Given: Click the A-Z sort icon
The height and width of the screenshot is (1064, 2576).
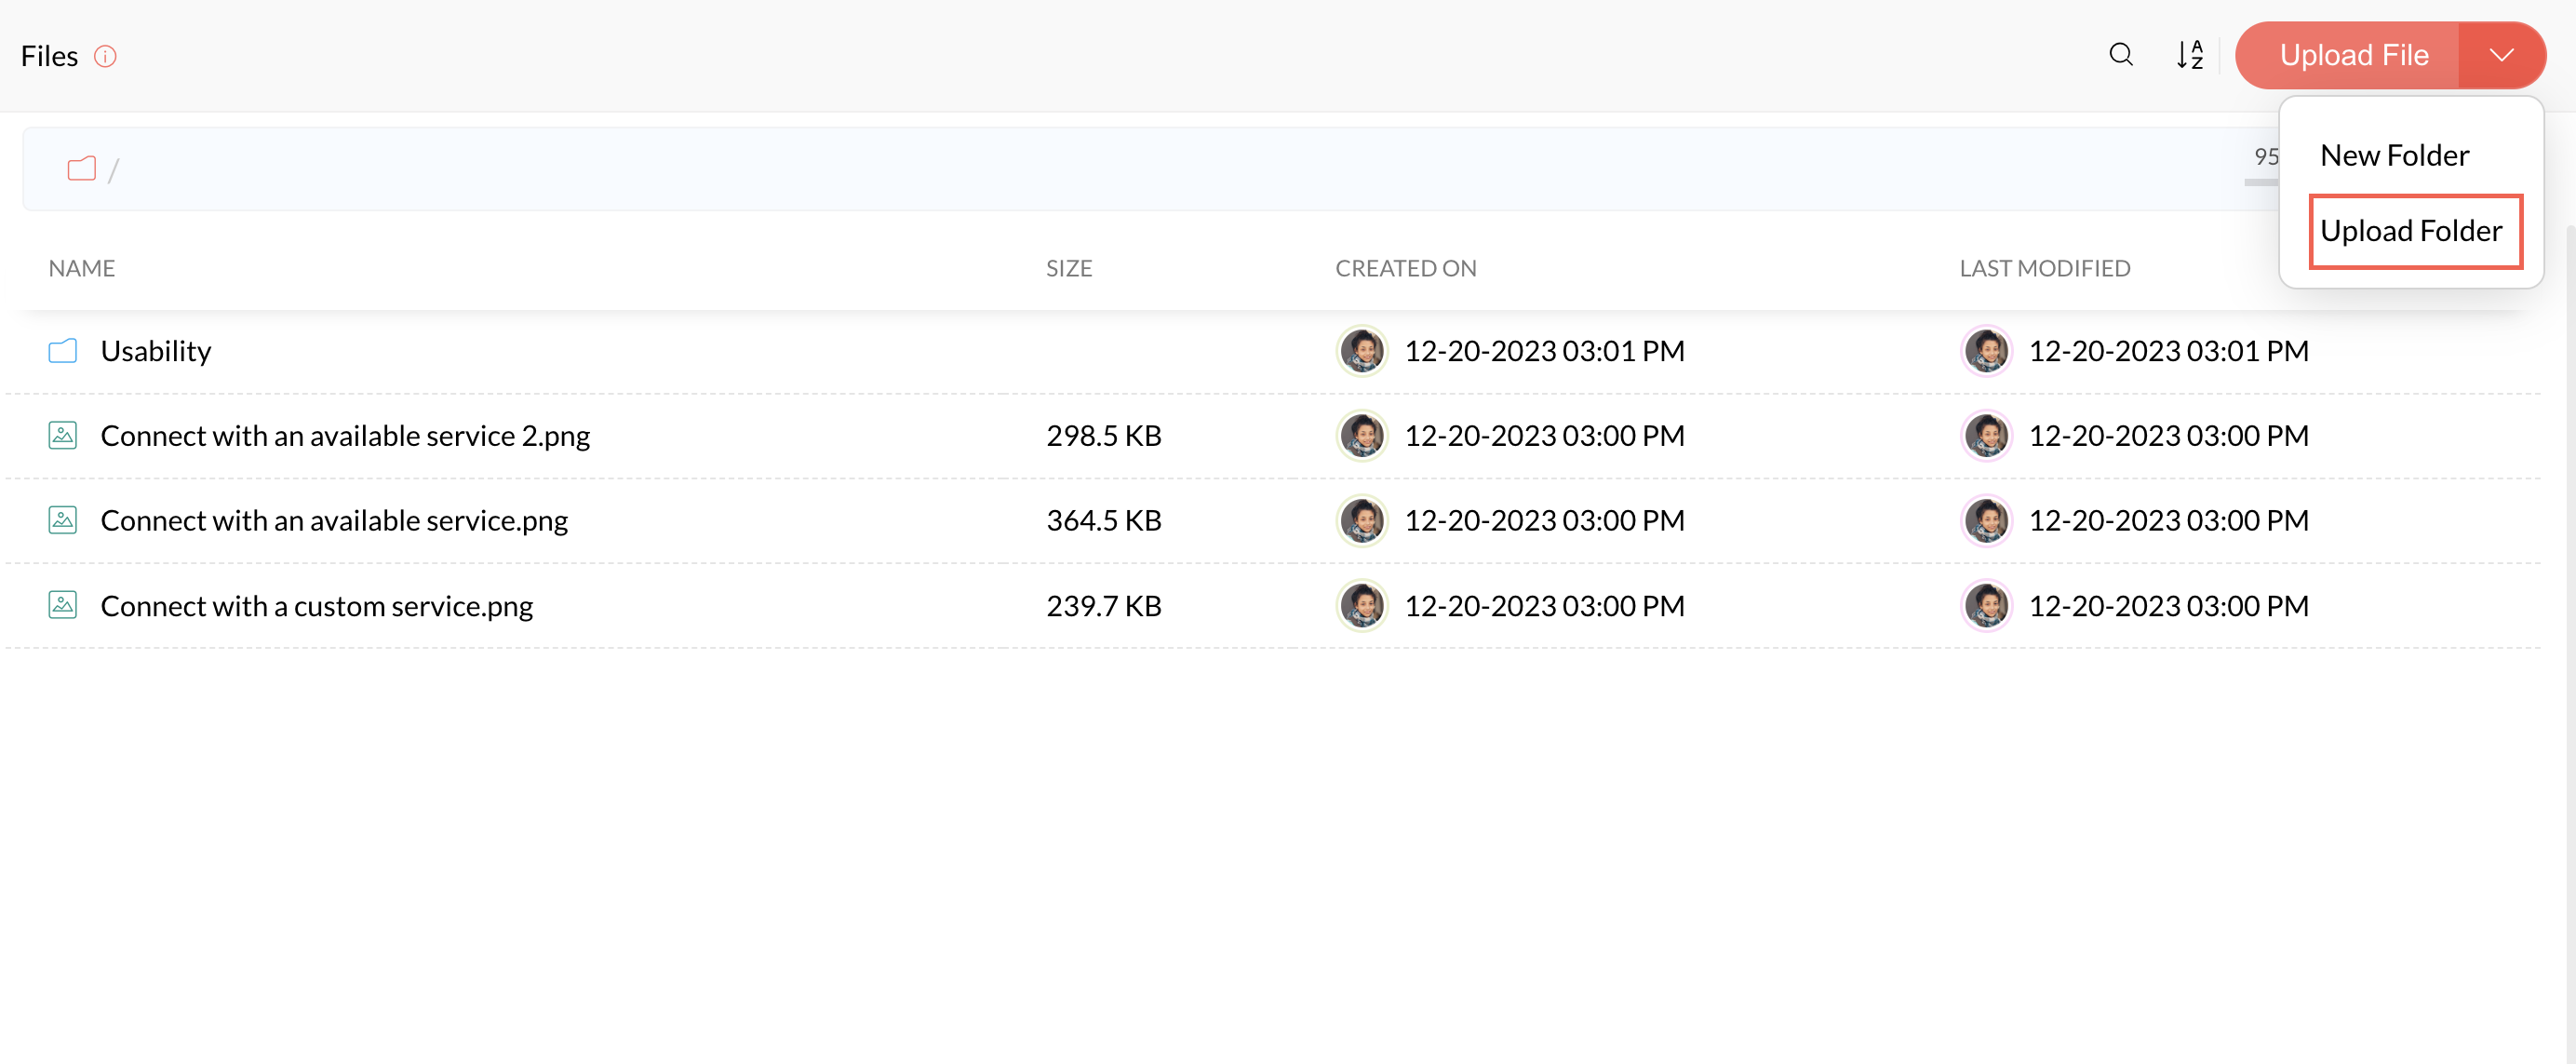Looking at the screenshot, I should [x=2189, y=55].
